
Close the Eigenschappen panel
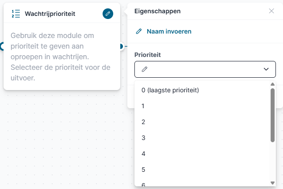tap(271, 11)
